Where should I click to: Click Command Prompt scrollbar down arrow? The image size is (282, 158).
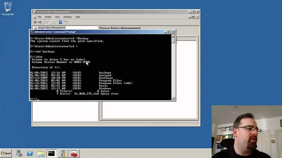tap(173, 99)
